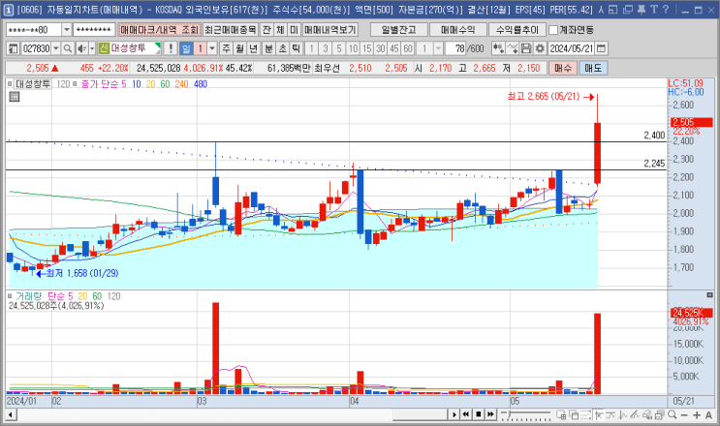This screenshot has height=426, width=720.
Task: Click 매매마크/내역 조회 button
Action: click(x=159, y=30)
